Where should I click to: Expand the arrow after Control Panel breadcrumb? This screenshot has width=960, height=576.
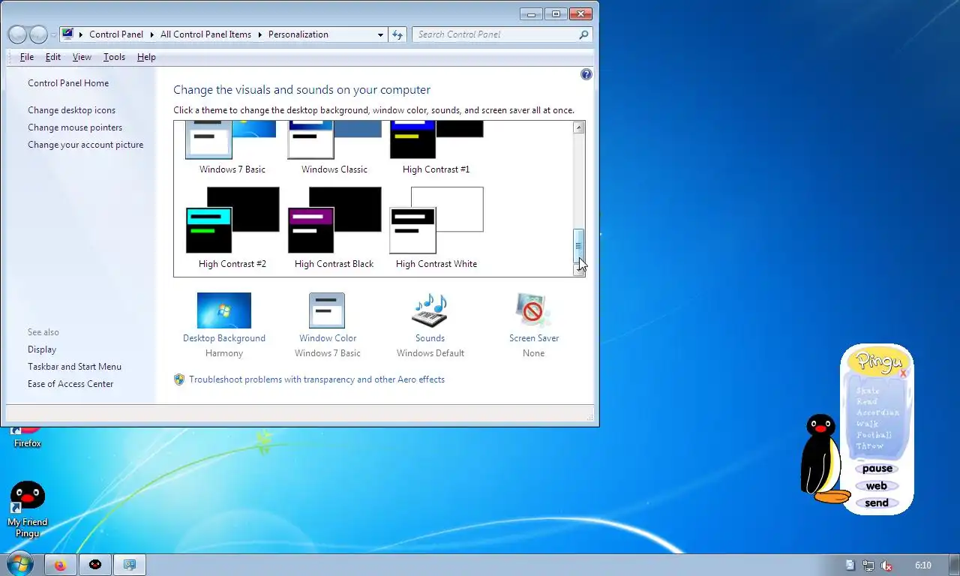(x=151, y=34)
